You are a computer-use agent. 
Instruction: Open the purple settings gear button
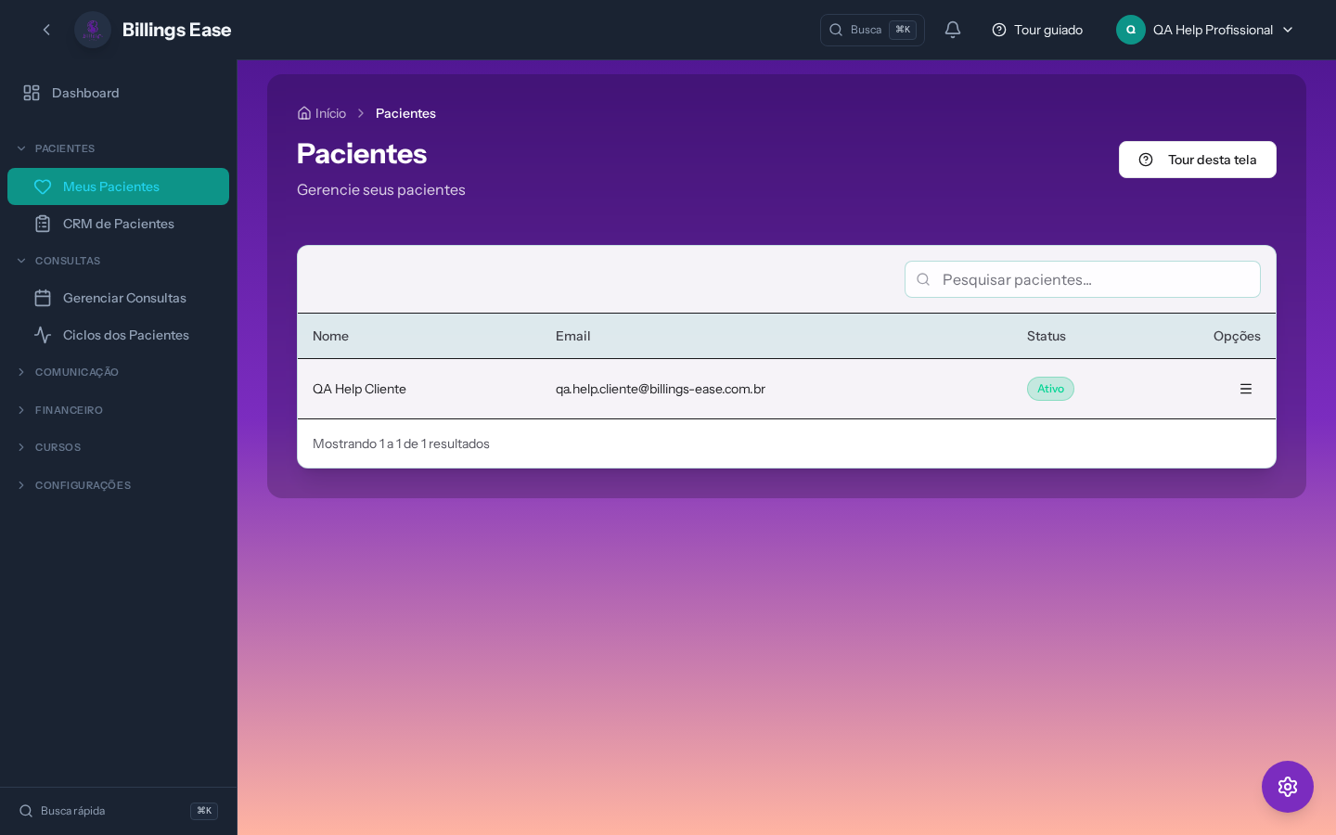tap(1287, 787)
